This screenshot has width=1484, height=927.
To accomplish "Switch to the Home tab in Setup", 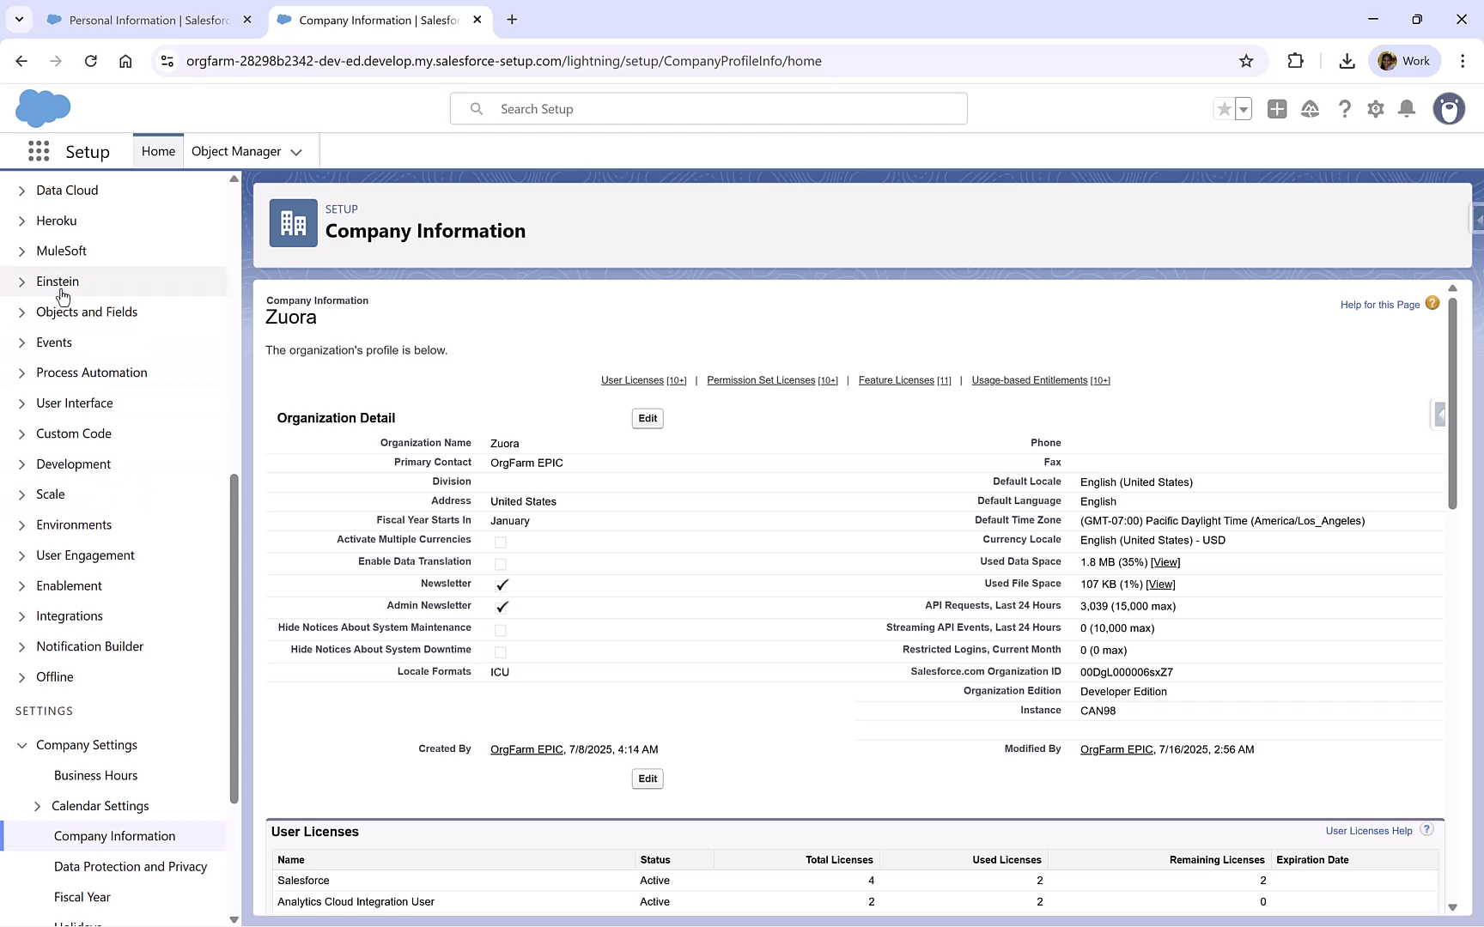I will coord(158,150).
